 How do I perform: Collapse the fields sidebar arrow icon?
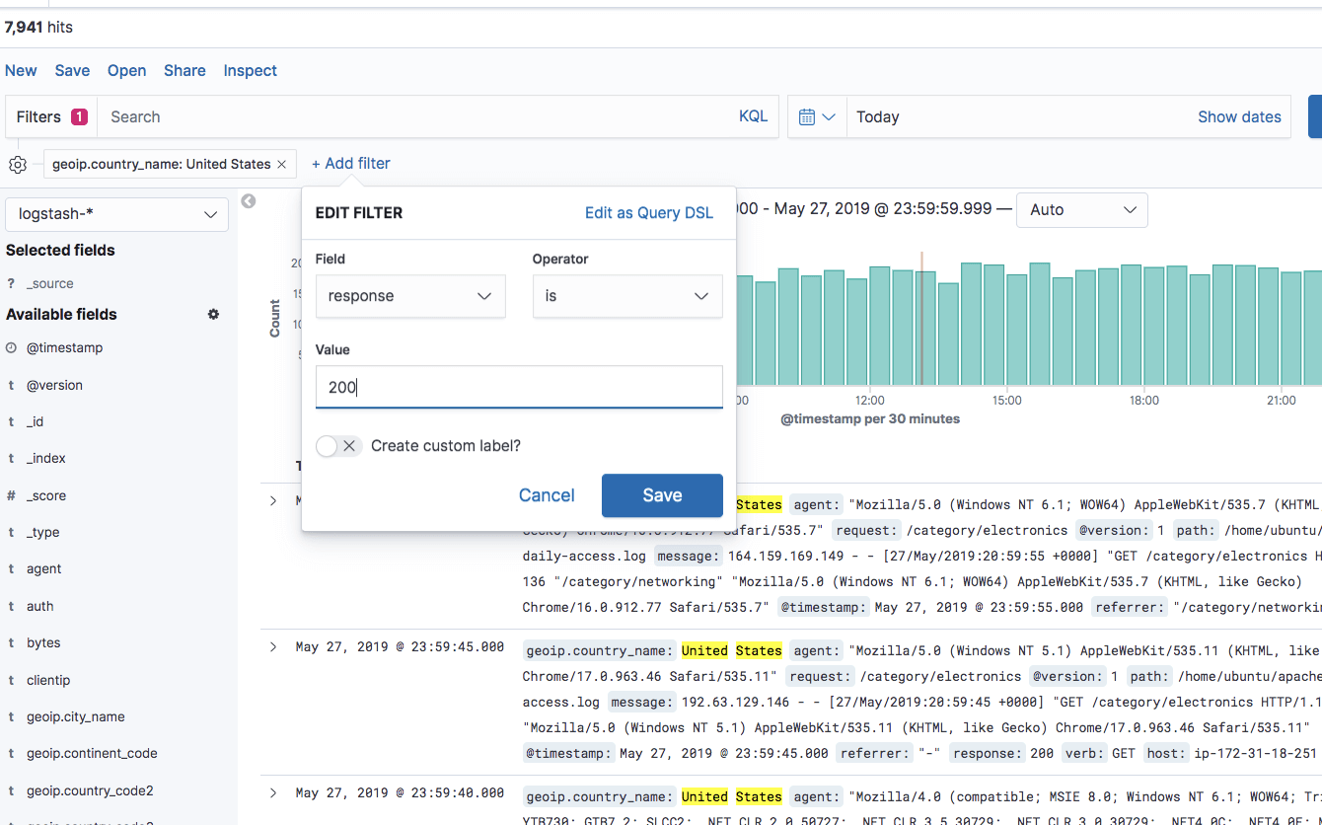pos(249,201)
